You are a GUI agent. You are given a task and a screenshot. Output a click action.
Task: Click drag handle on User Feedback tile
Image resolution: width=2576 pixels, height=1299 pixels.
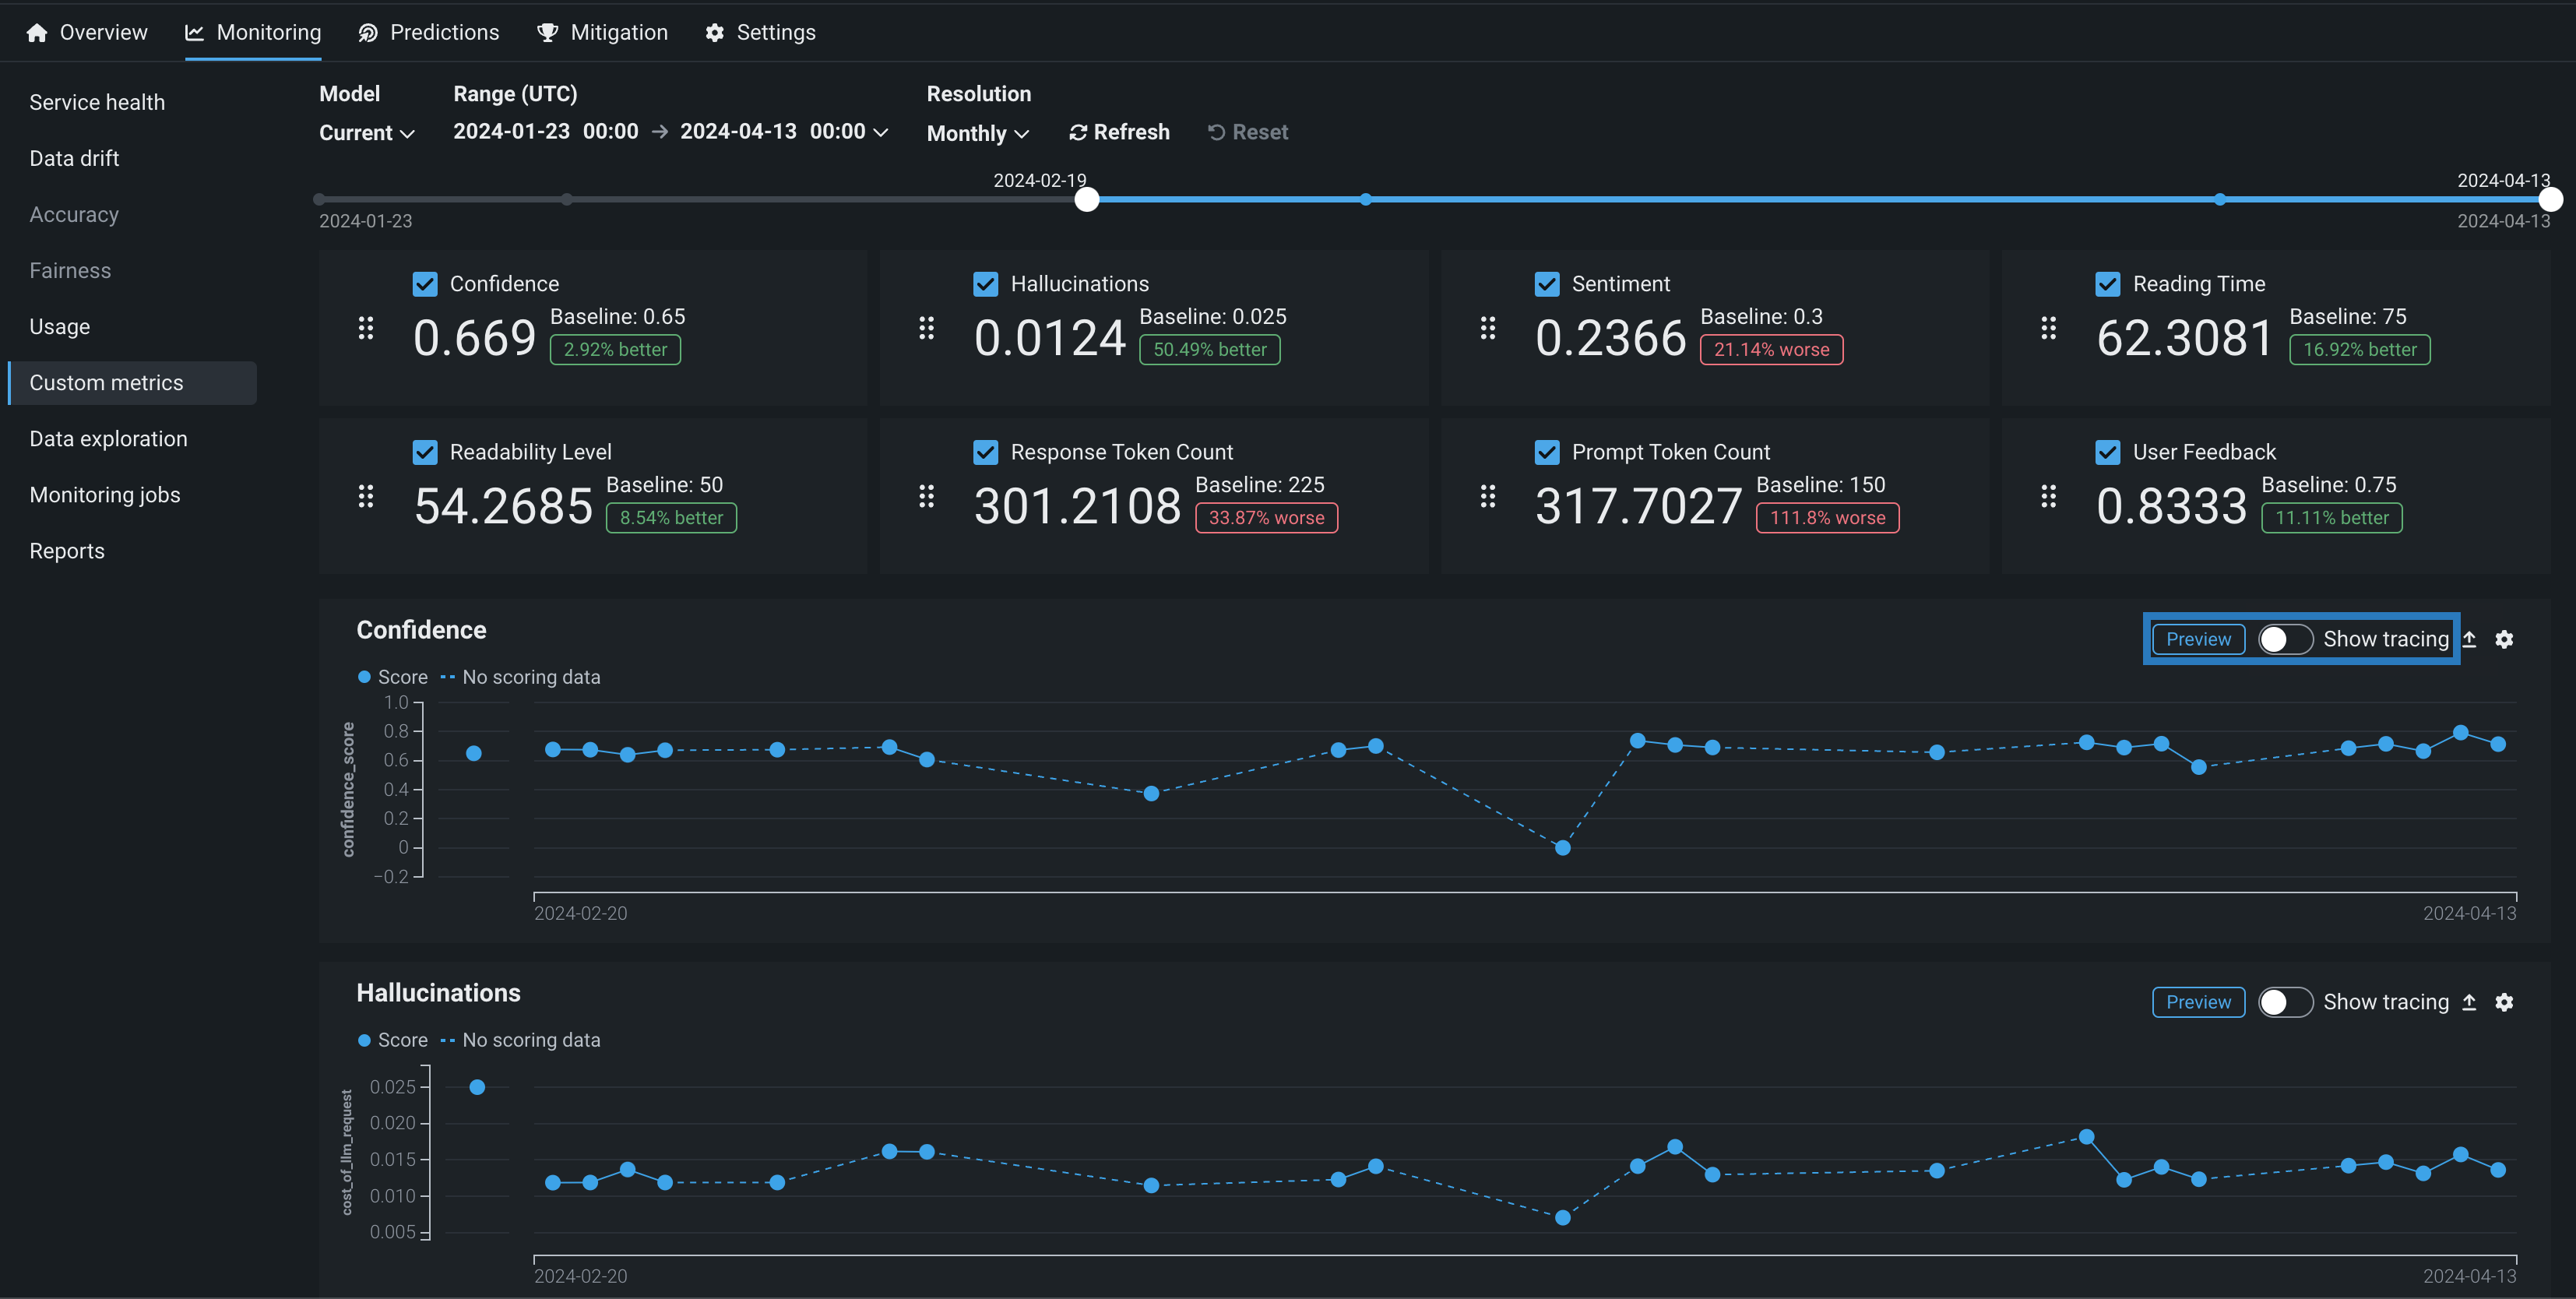[x=2048, y=496]
